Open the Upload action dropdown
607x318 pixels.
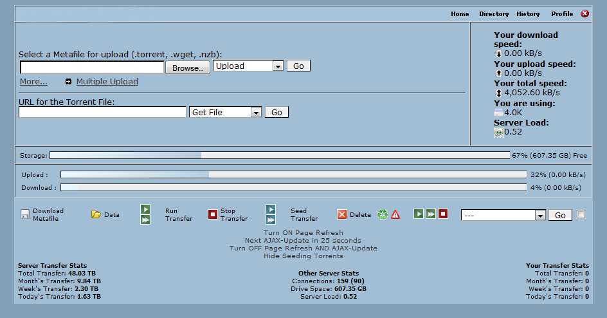click(248, 66)
